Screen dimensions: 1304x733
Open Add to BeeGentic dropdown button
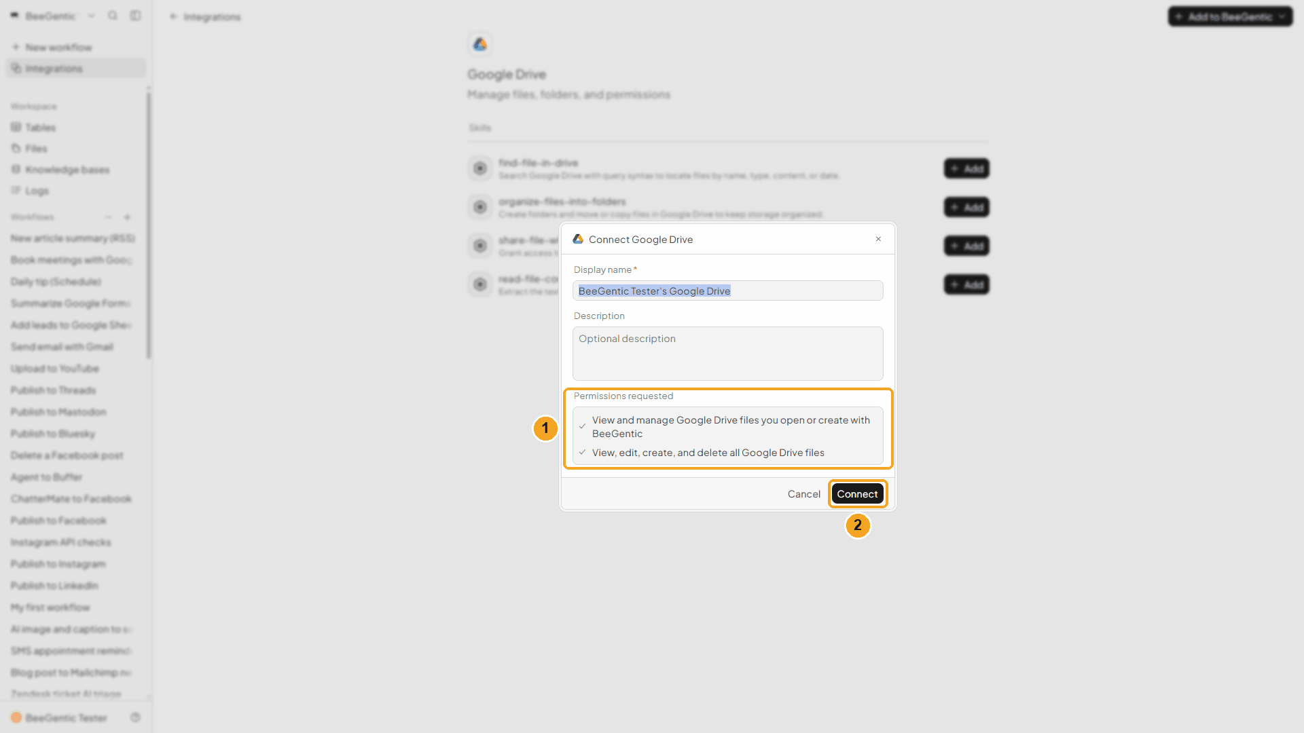[1230, 16]
